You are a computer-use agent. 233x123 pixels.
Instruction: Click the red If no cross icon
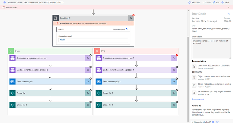[x=97, y=51]
